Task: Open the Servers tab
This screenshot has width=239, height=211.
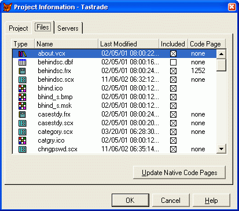Action: point(68,28)
